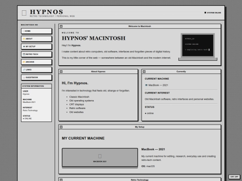
Task: Open the Home navigation button
Action: pos(36,31)
